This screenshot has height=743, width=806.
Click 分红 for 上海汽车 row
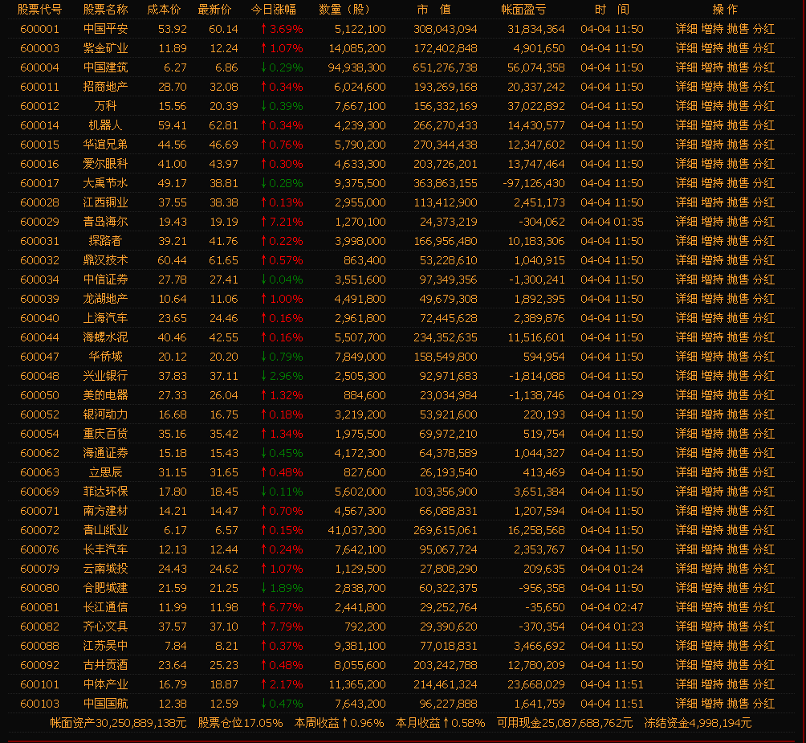[x=763, y=318]
